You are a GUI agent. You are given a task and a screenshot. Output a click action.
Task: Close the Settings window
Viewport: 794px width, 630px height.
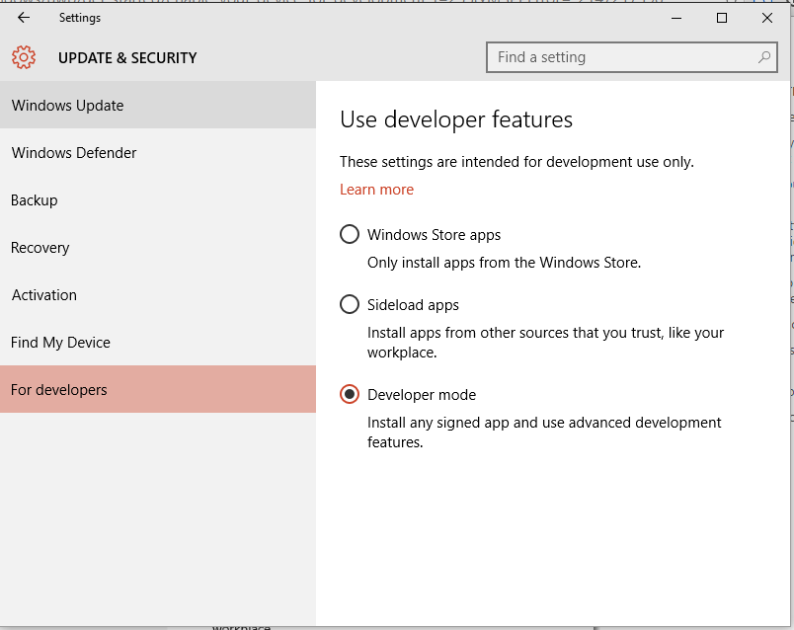click(766, 18)
